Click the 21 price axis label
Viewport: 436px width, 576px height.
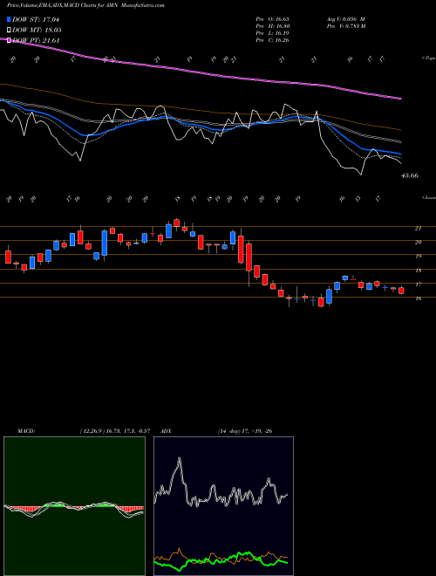click(x=418, y=229)
